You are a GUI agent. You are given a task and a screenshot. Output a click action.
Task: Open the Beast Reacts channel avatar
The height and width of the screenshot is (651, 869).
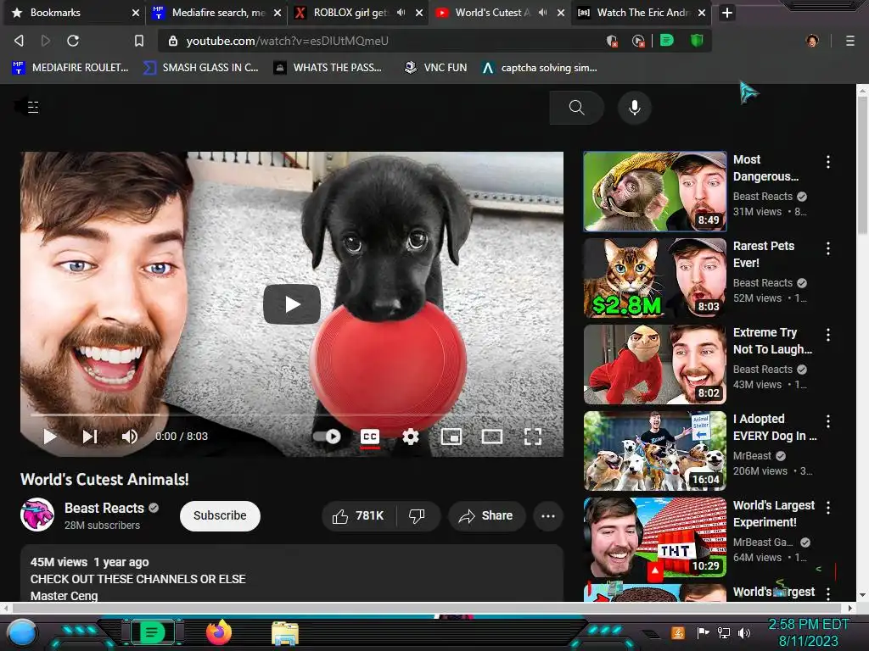point(37,515)
